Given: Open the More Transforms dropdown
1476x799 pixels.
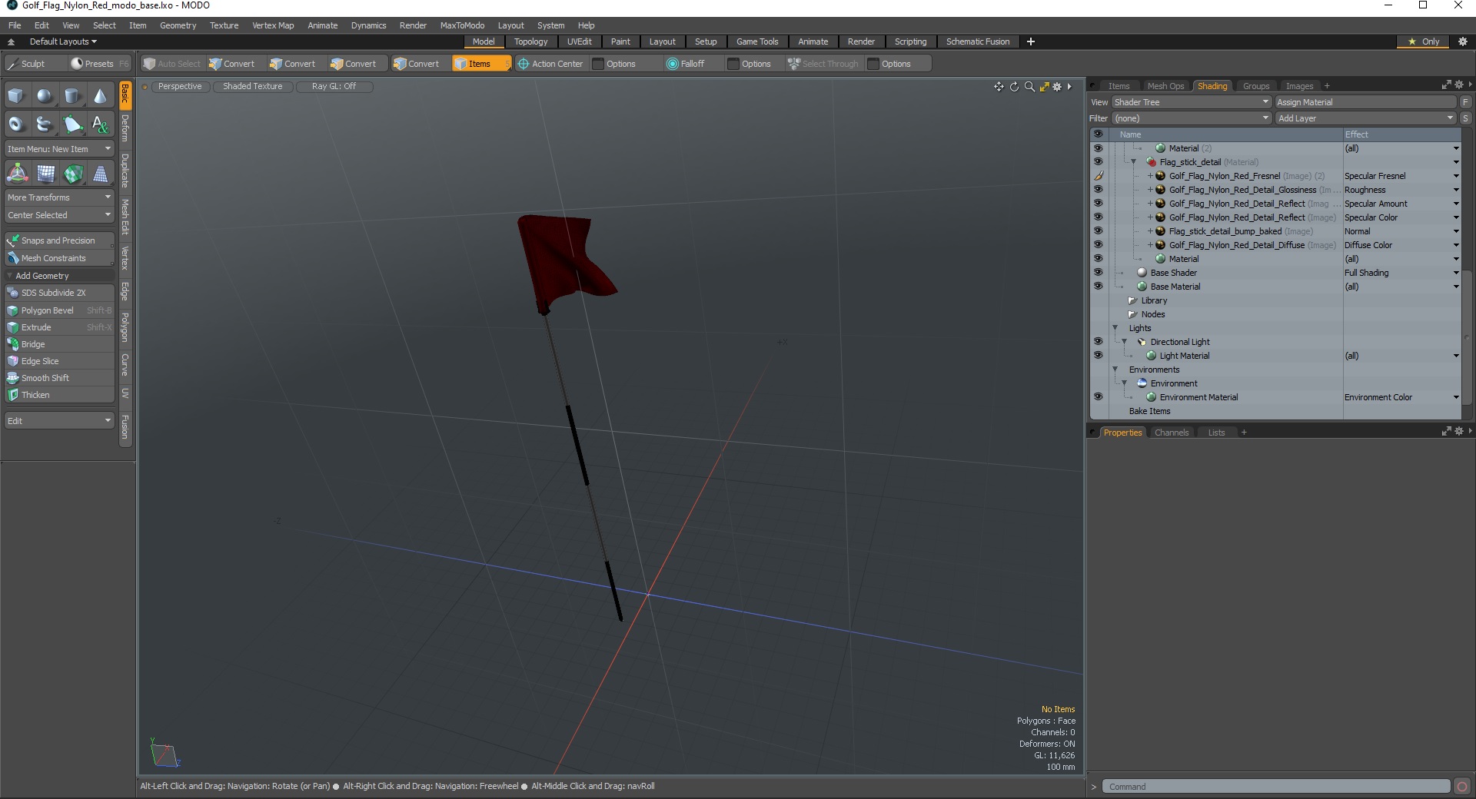Looking at the screenshot, I should point(59,197).
